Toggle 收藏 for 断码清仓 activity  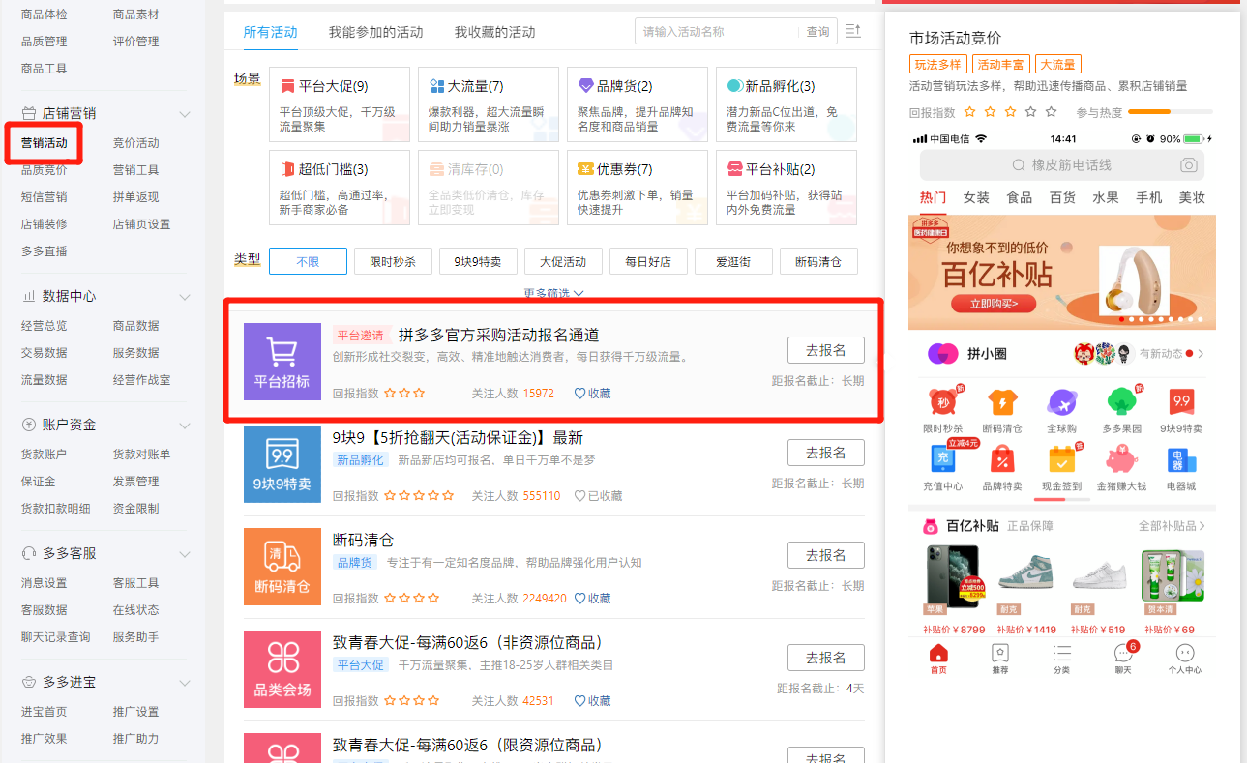(x=593, y=599)
